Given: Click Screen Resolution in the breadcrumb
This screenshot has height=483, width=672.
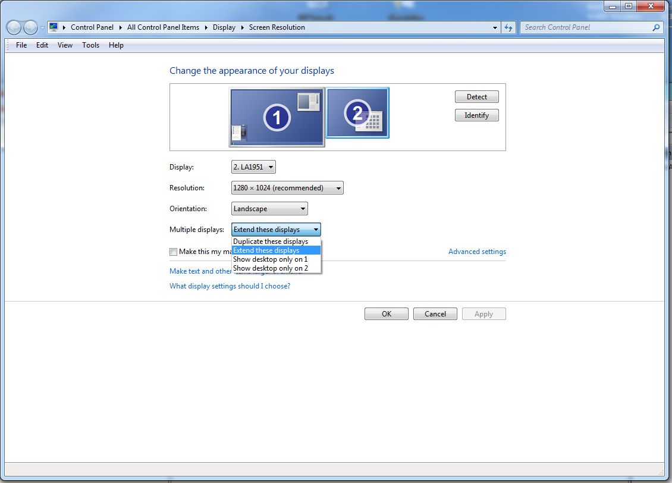Looking at the screenshot, I should tap(277, 27).
